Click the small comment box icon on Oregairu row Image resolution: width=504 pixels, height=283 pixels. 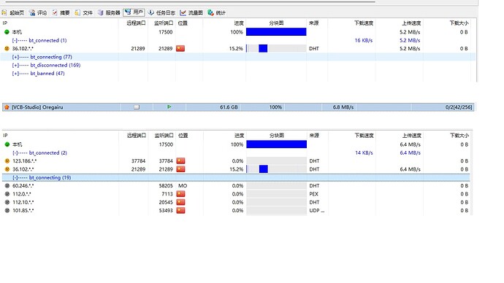(x=137, y=107)
